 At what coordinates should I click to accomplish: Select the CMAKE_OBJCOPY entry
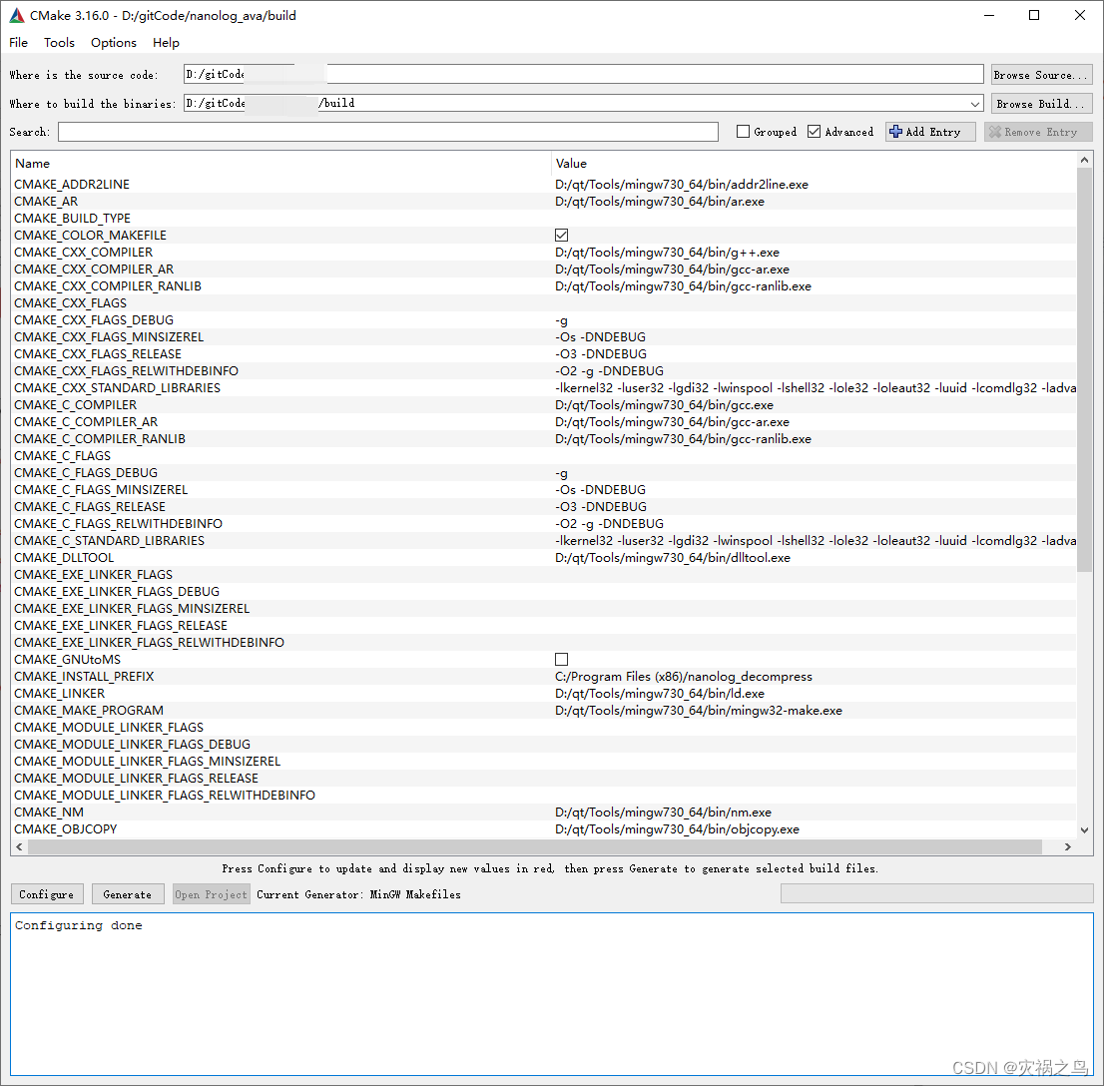tap(66, 828)
